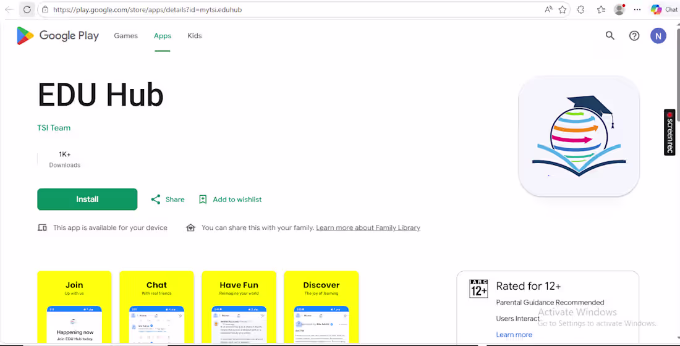Viewport: 680px width, 346px height.
Task: Search Google Play with the magnifier icon
Action: [610, 36]
